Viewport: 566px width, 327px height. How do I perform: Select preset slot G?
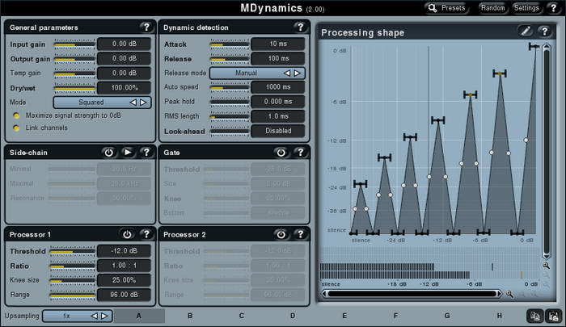pyautogui.click(x=447, y=316)
